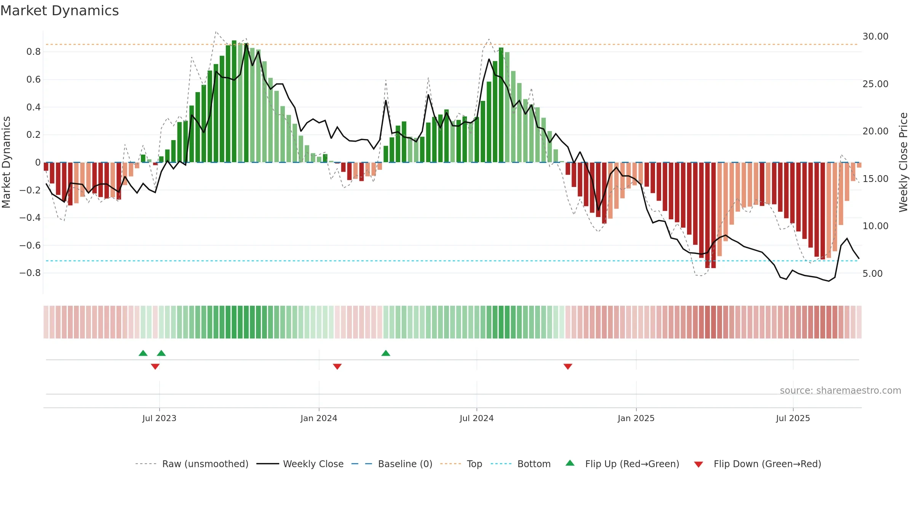Click the Jan 2024 axis label
The height and width of the screenshot is (514, 914).
tap(319, 418)
